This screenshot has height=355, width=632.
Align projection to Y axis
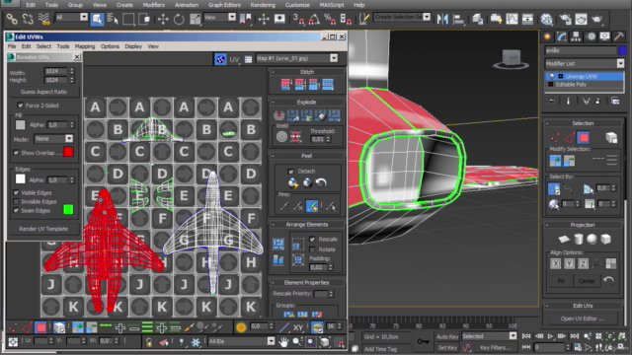pos(569,263)
